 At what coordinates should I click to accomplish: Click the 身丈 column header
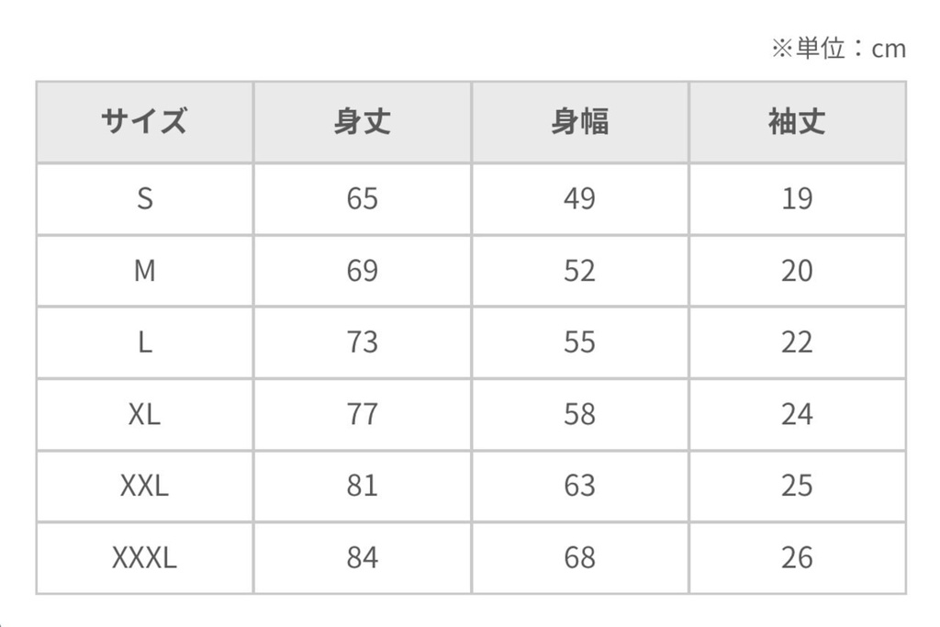tap(362, 122)
